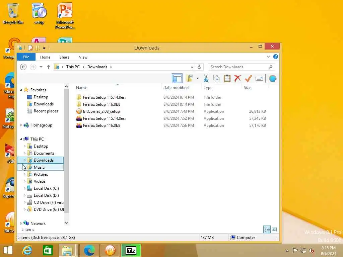Click the Rename icon in toolbar
The image size is (343, 257).
(x=259, y=78)
